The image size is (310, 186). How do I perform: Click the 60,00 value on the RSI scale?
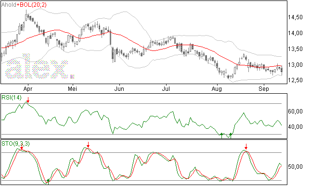(x=295, y=112)
